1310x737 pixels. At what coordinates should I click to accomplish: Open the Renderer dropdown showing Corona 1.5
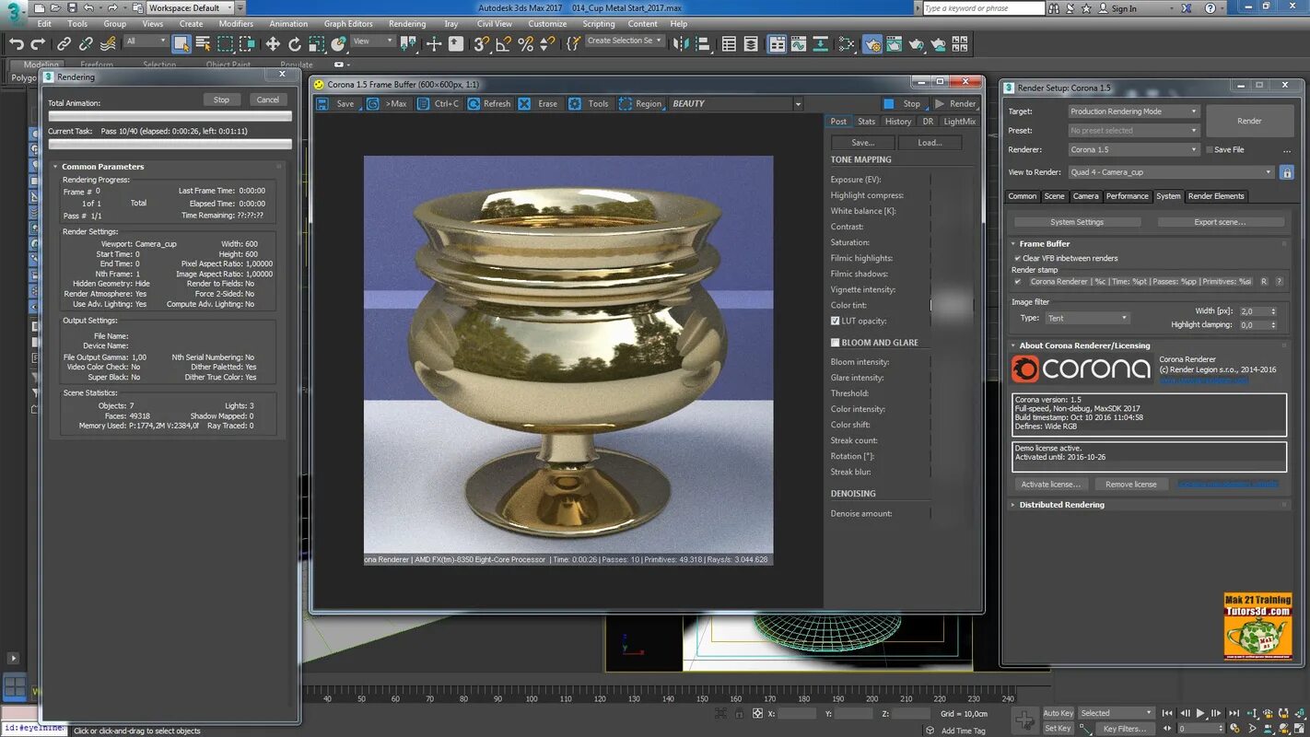tap(1133, 149)
